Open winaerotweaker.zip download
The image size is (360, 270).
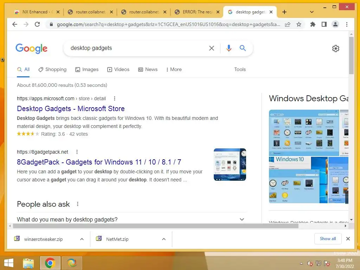pos(43,239)
